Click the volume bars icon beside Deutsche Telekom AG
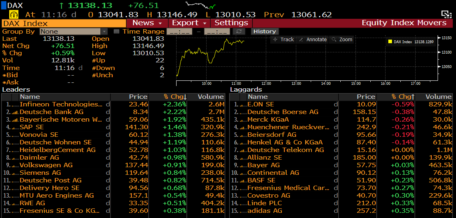Viewport: 456px width, 218px height. pyautogui.click(x=243, y=150)
